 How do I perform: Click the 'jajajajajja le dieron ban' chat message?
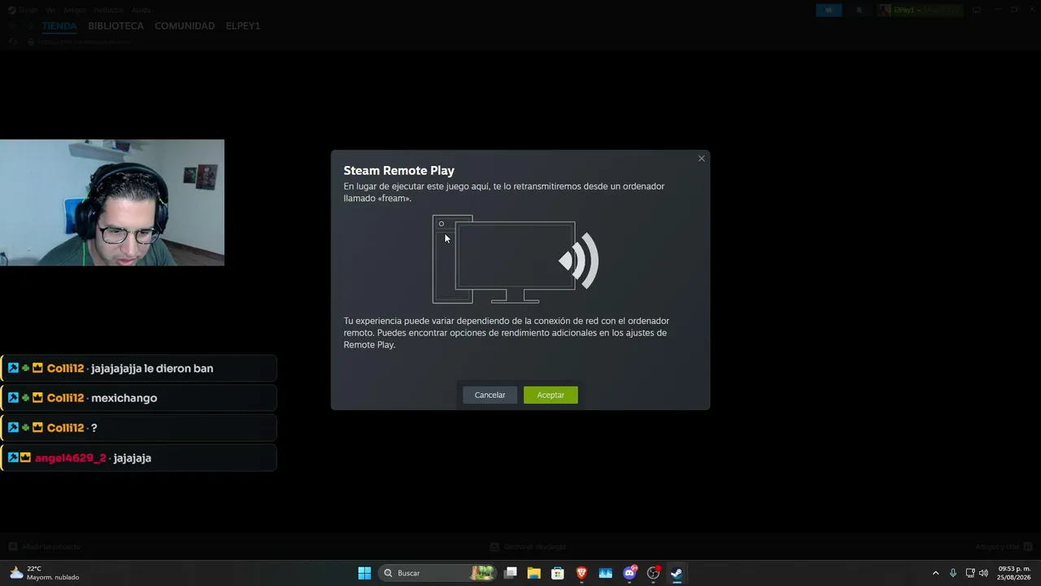(x=138, y=369)
